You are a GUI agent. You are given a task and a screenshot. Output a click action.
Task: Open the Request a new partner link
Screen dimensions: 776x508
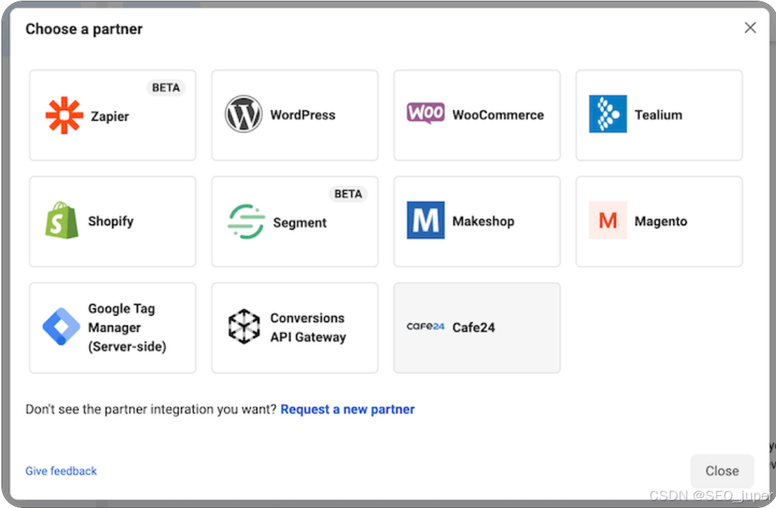click(348, 410)
